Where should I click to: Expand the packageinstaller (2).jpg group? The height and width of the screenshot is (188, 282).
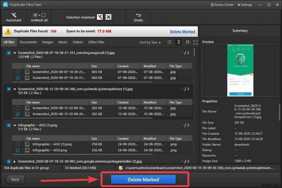[14, 162]
